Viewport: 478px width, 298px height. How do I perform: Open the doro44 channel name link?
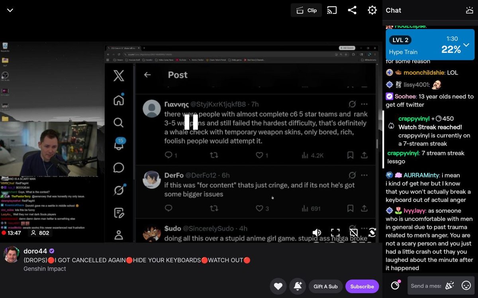[x=35, y=251]
